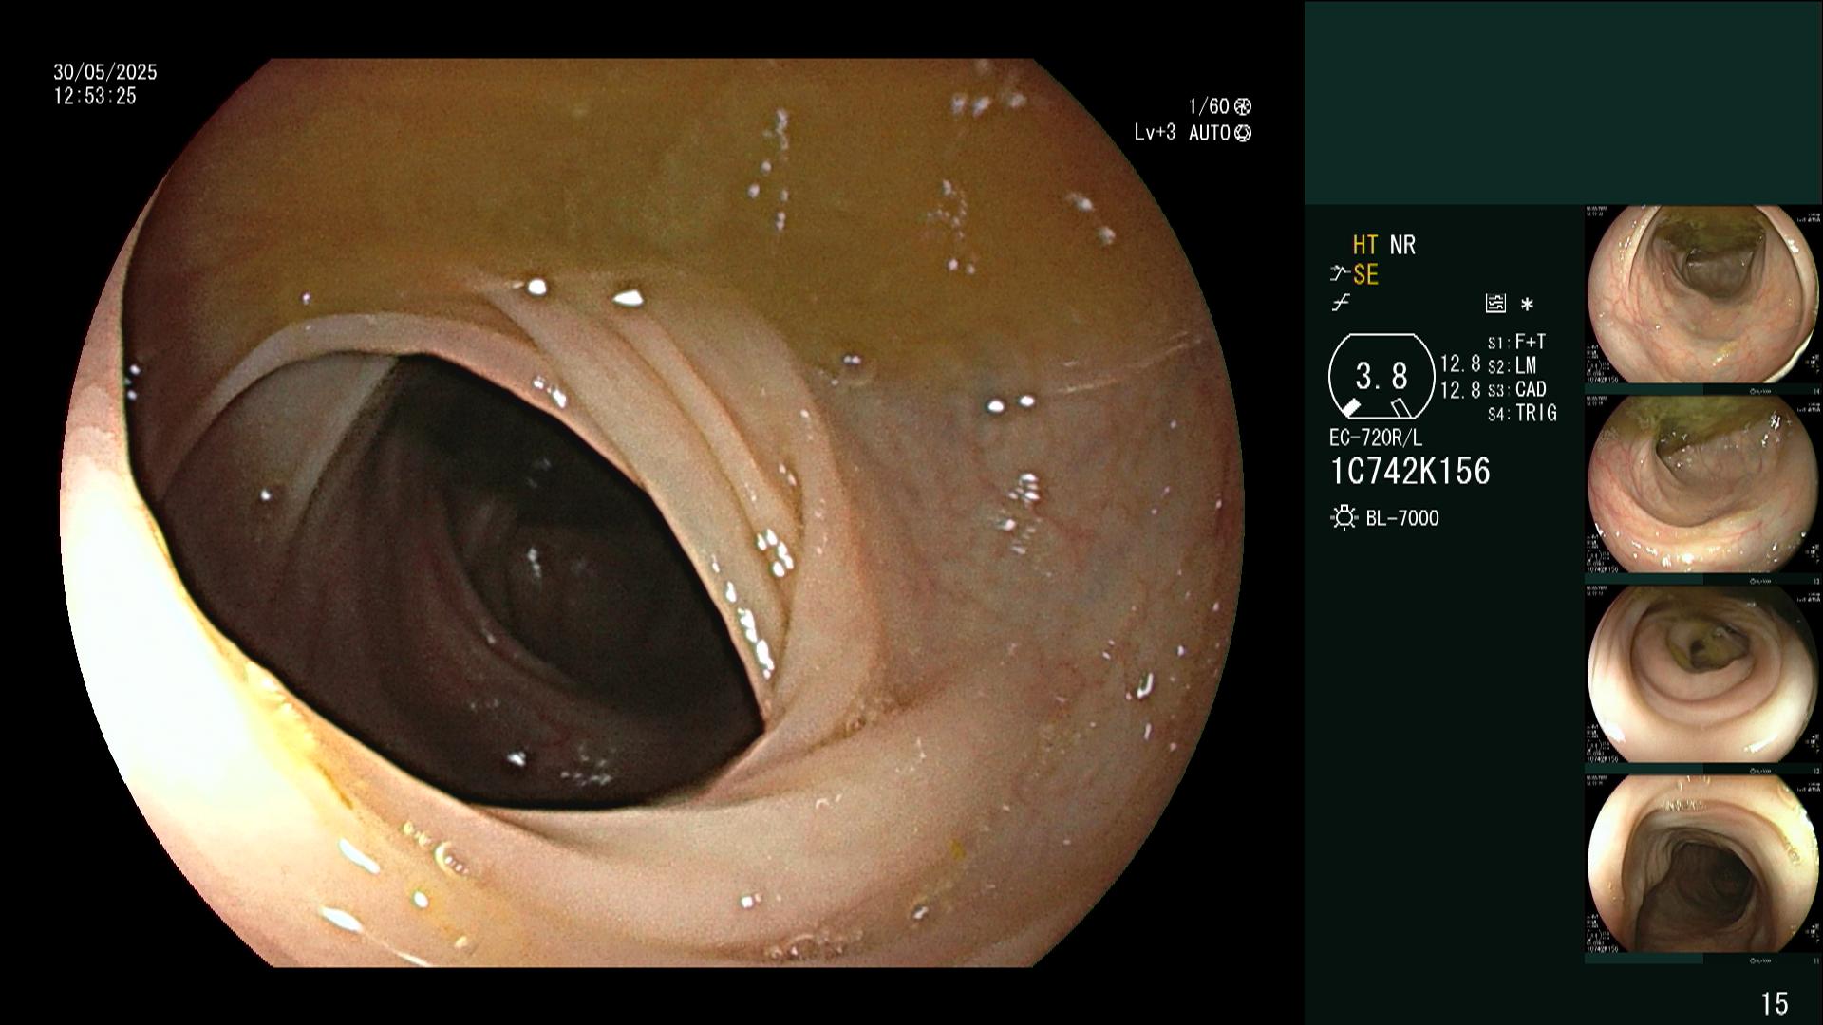Click the structure enhancement icon left of SE

coord(1340,274)
